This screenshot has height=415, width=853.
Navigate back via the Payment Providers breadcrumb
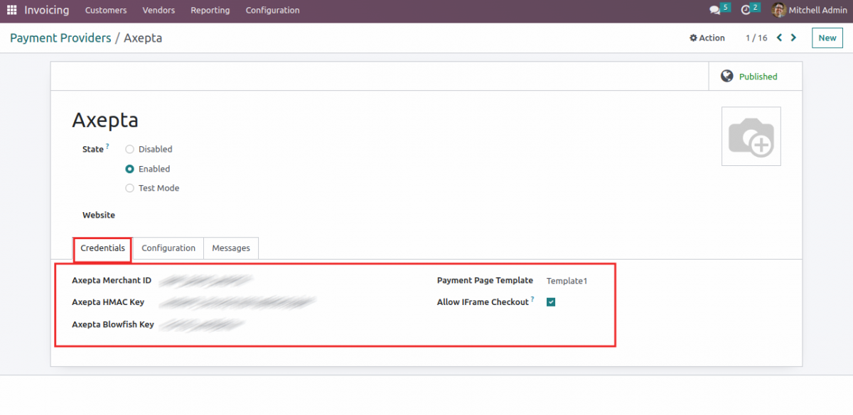click(60, 38)
